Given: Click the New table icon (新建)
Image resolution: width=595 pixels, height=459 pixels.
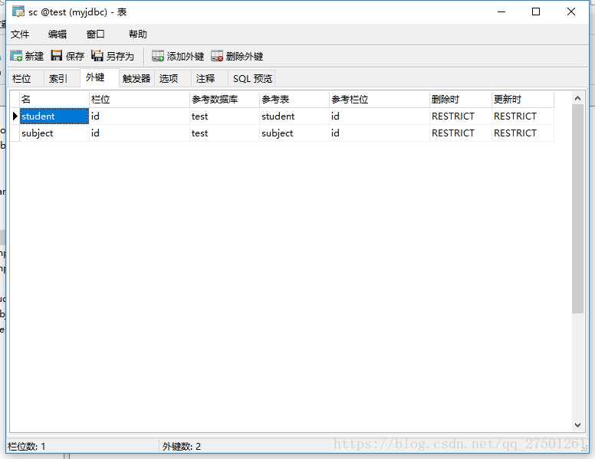Looking at the screenshot, I should point(16,56).
